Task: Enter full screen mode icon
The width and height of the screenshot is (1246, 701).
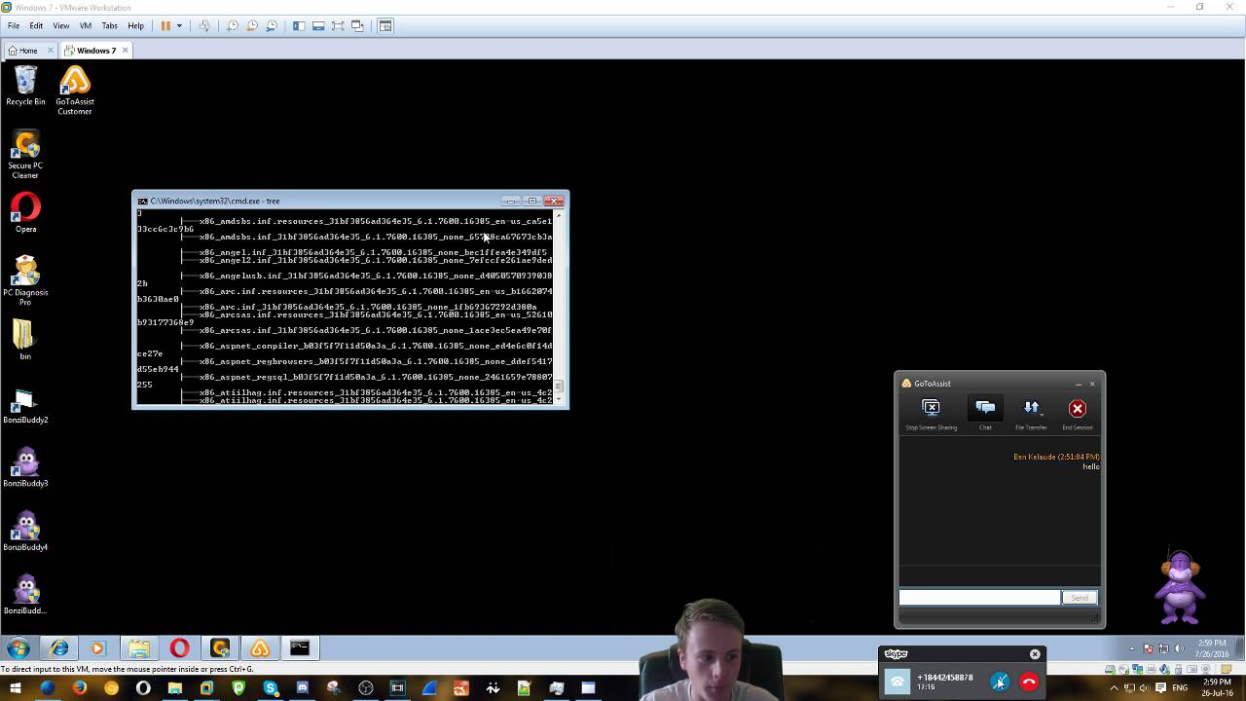Action: [x=338, y=26]
